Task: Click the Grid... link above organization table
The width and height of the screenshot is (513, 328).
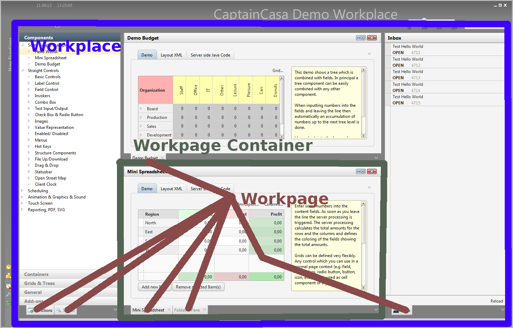Action: pyautogui.click(x=278, y=71)
